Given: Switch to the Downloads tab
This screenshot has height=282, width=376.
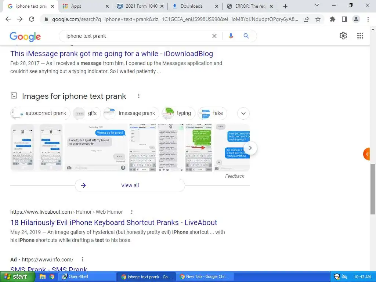Looking at the screenshot, I should (194, 6).
